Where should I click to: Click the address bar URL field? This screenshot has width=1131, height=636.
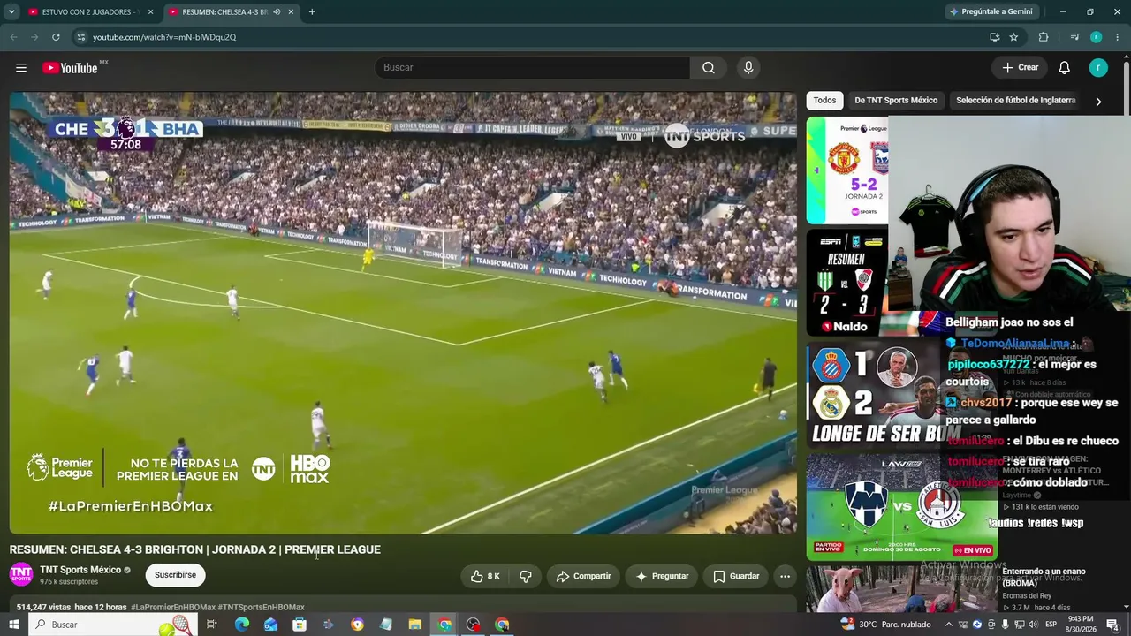point(530,37)
